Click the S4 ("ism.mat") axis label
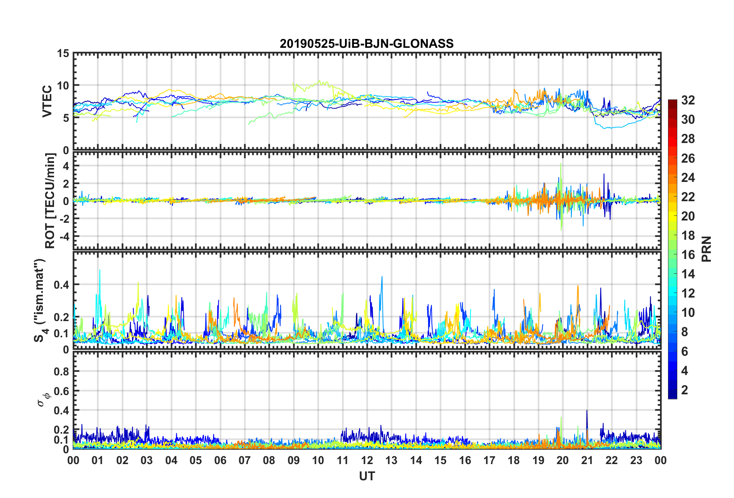 point(40,300)
